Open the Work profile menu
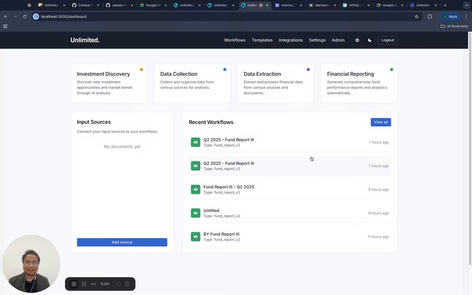Screen dimensions: 472x295 [450, 17]
